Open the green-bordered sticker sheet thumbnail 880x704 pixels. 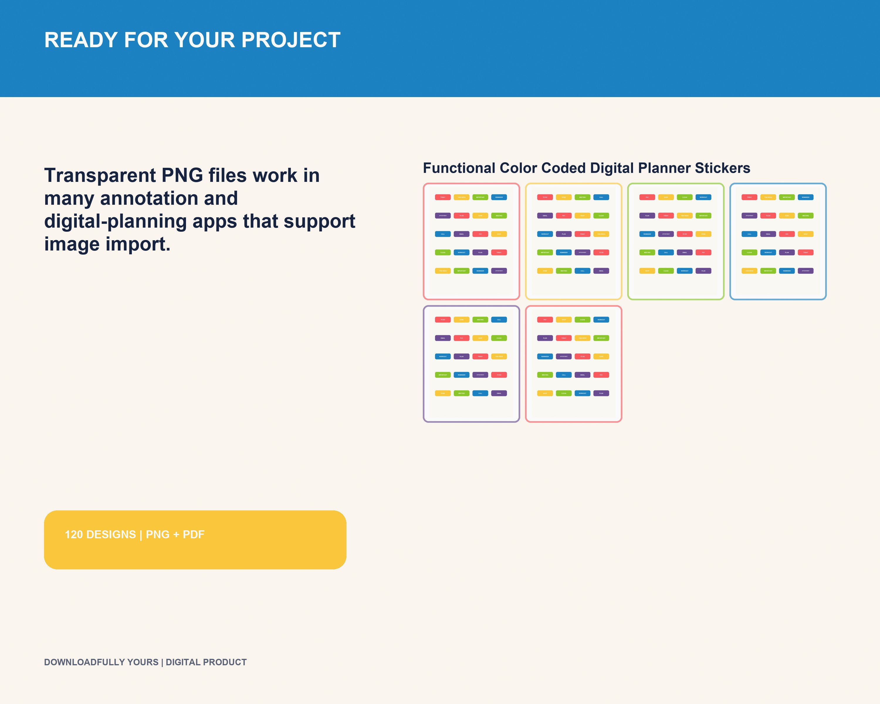[676, 242]
